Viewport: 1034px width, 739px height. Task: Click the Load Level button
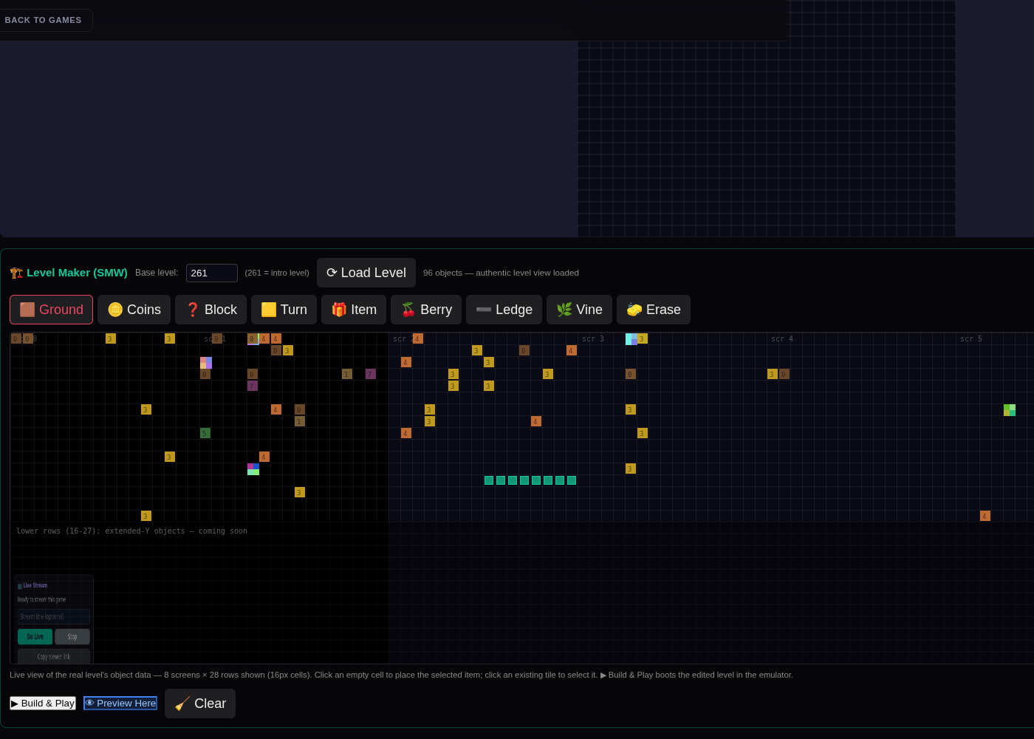366,273
